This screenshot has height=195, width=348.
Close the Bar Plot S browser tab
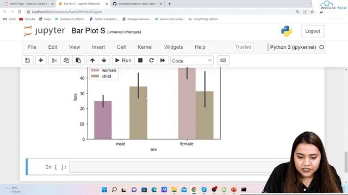click(x=107, y=4)
